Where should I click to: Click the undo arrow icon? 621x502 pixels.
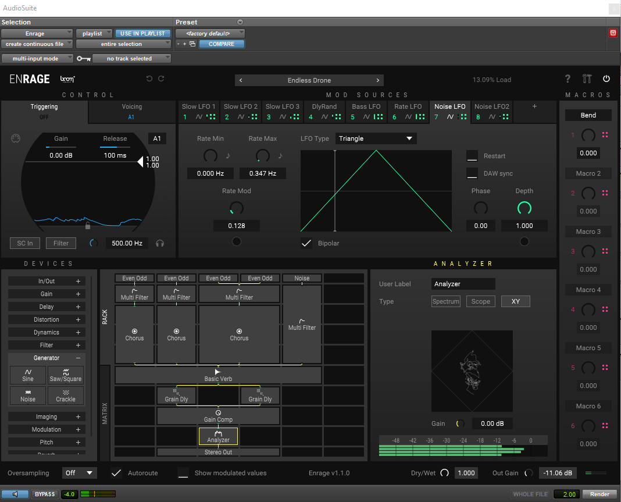click(x=149, y=79)
